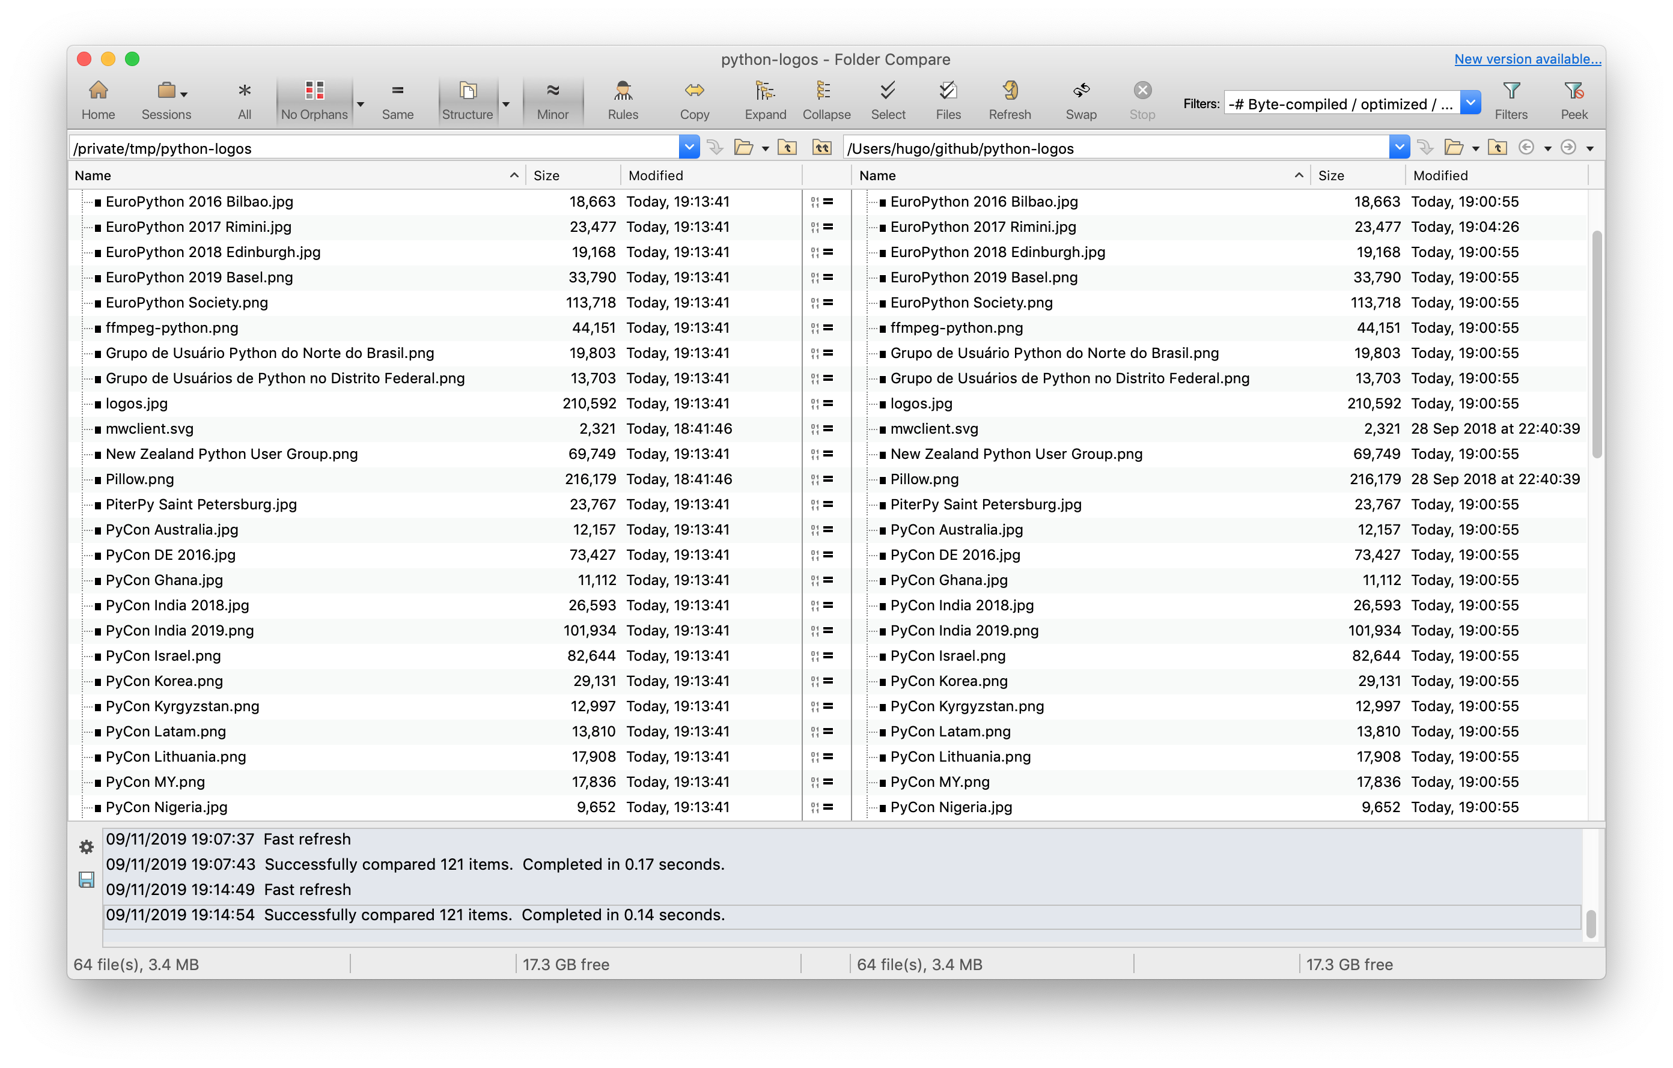Click equal sign beside Pillow.png row
The height and width of the screenshot is (1068, 1673).
(828, 479)
